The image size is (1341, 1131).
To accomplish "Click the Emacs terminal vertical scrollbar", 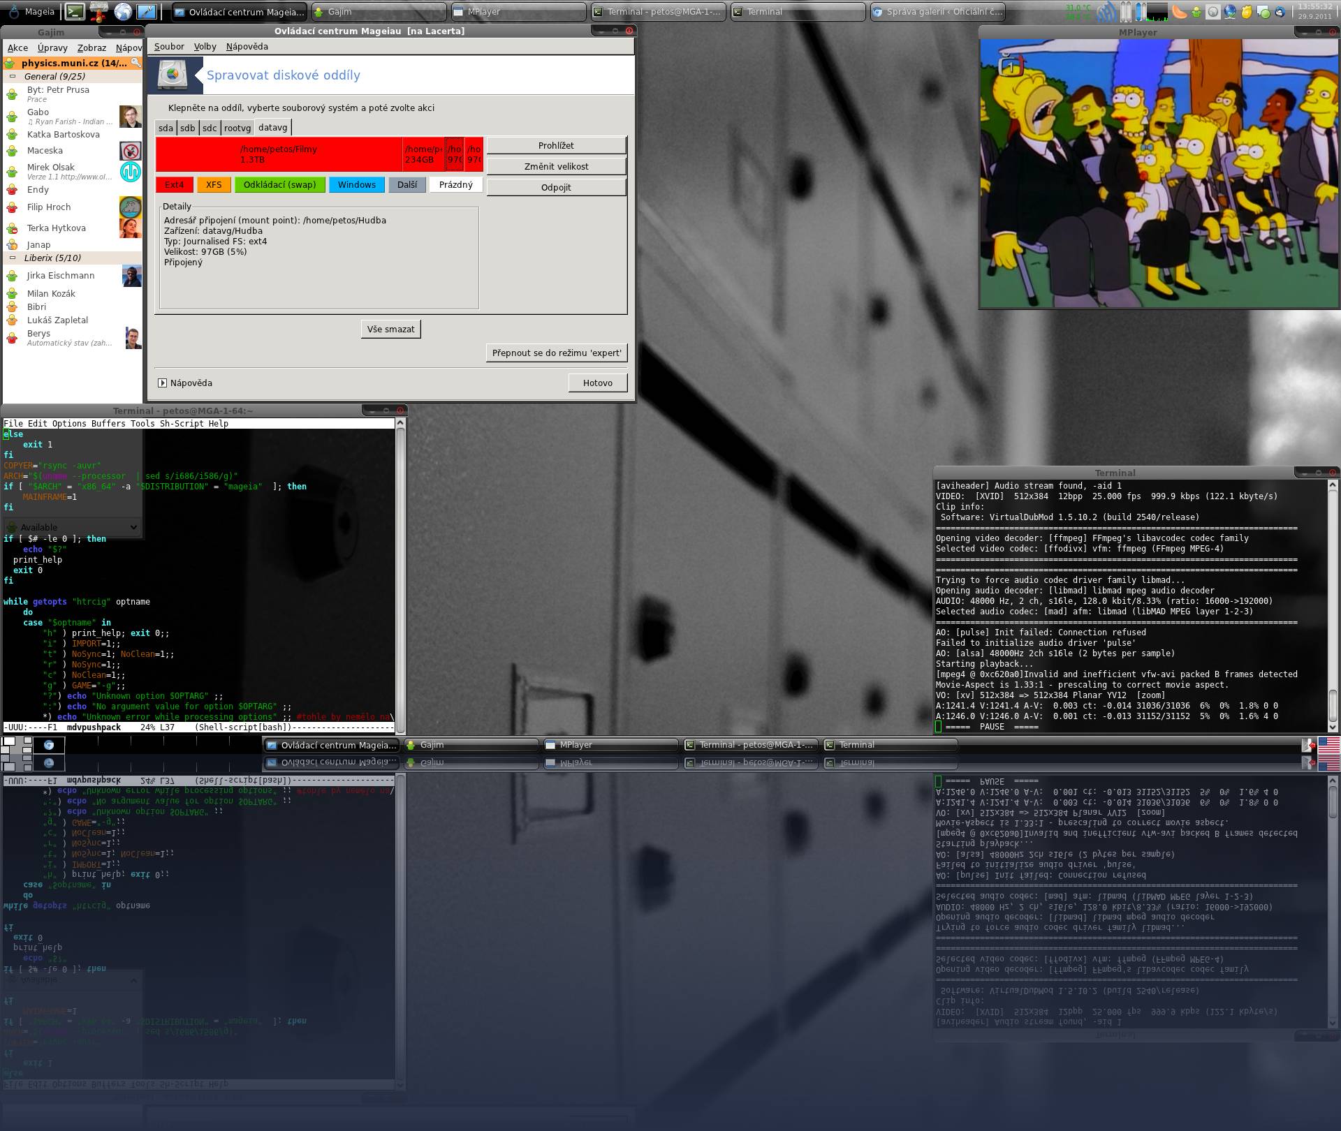I will point(400,575).
